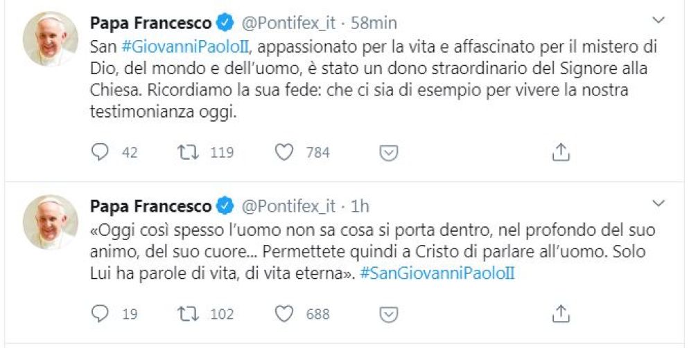The width and height of the screenshot is (689, 348).
Task: Like the tweet with 784 likes
Action: click(284, 152)
